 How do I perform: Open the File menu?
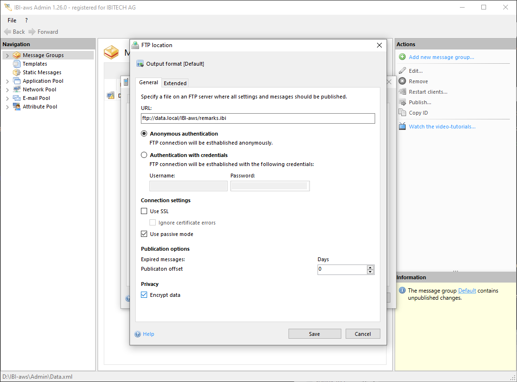12,20
